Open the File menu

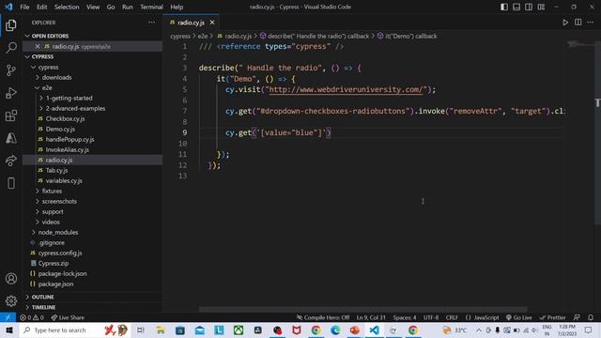[24, 7]
